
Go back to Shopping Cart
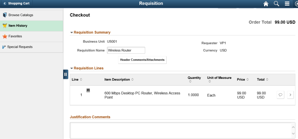pyautogui.click(x=16, y=3)
